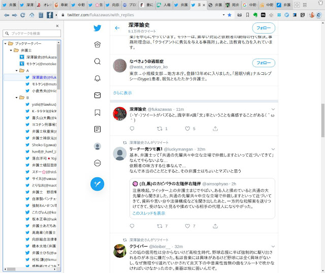Open the More circle icon in sidebar
The height and width of the screenshot is (273, 325).
click(x=97, y=163)
